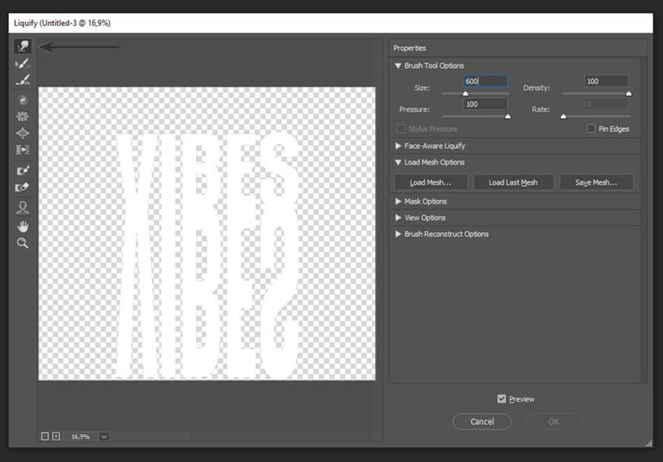The height and width of the screenshot is (462, 663).
Task: Click the Pressure value field
Action: [486, 104]
